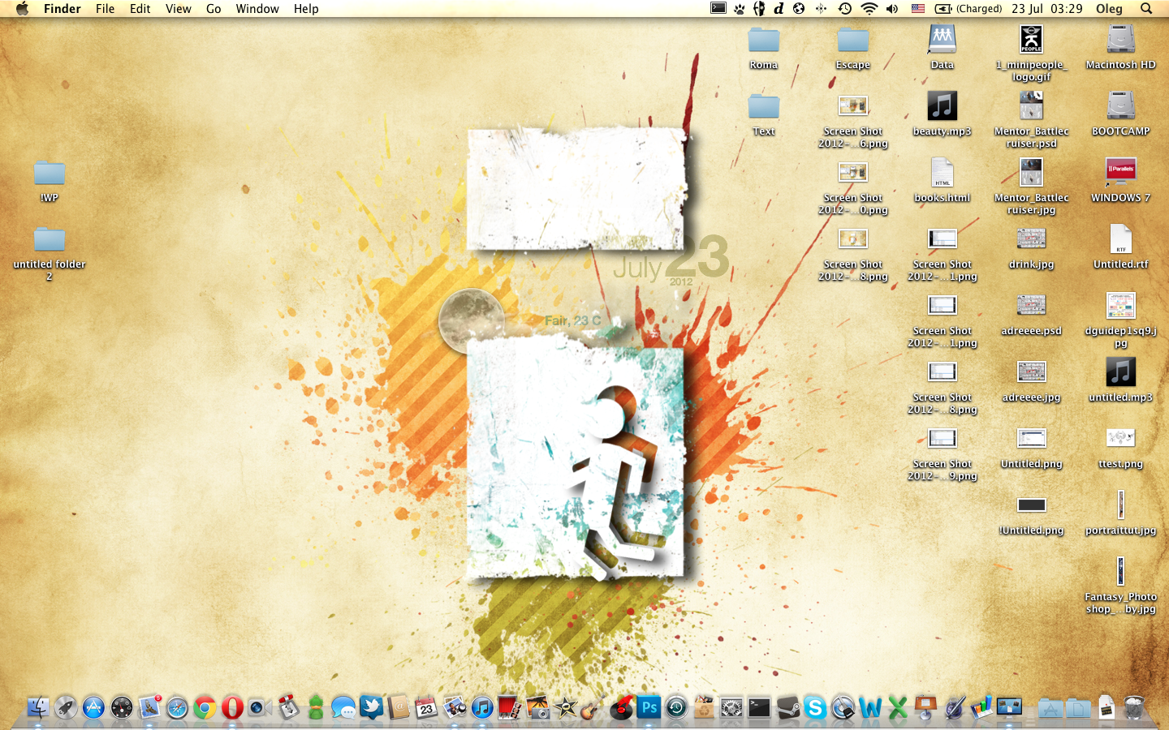The image size is (1169, 730).
Task: Open the Finder icon in the Dock
Action: [38, 707]
